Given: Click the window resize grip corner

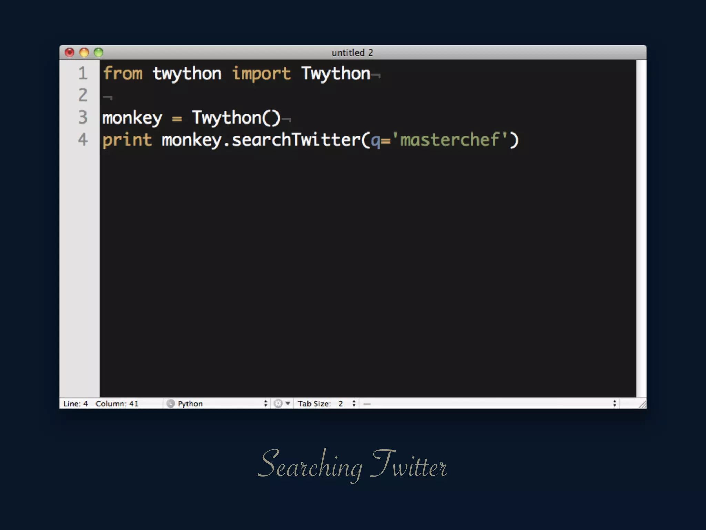Looking at the screenshot, I should tap(642, 404).
